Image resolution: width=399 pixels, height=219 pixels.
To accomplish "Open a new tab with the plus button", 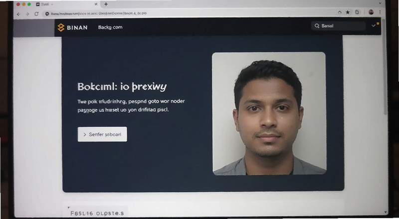I will point(106,4).
